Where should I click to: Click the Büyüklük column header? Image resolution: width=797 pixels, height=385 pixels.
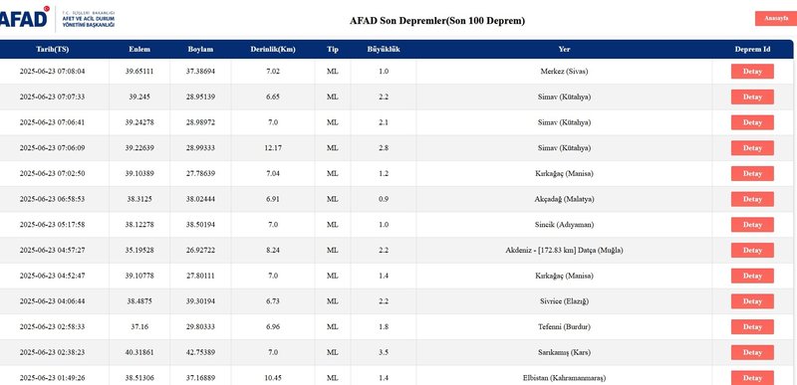click(x=384, y=50)
